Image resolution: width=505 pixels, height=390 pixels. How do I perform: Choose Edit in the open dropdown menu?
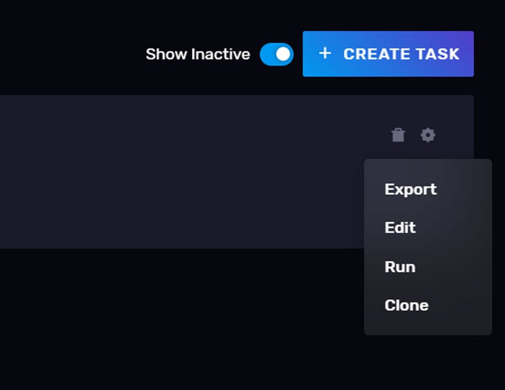tap(400, 228)
